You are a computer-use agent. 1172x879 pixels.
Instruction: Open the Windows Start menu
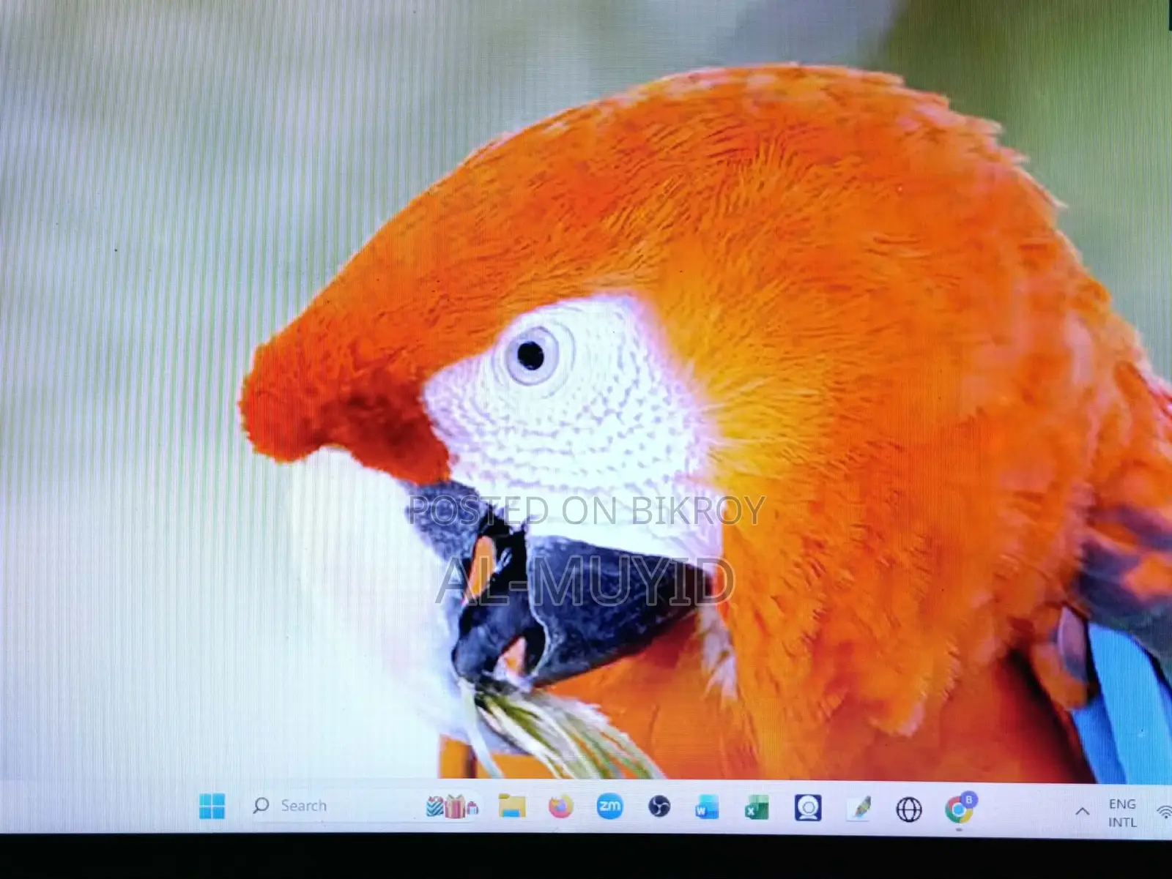click(212, 807)
